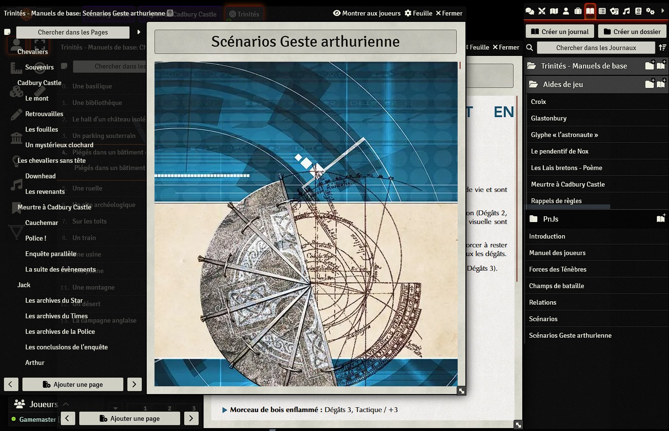Click in Chercher dans les Journaux field
Viewport: 669px width, 431px height.
(x=596, y=48)
